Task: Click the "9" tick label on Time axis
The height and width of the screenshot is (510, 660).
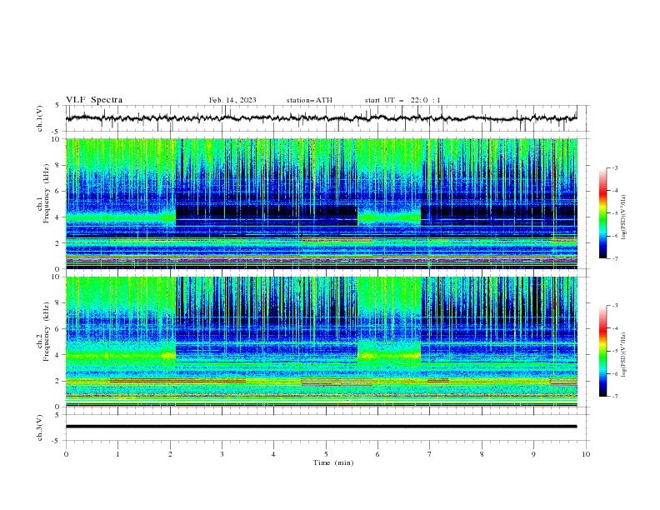Action: [x=533, y=454]
